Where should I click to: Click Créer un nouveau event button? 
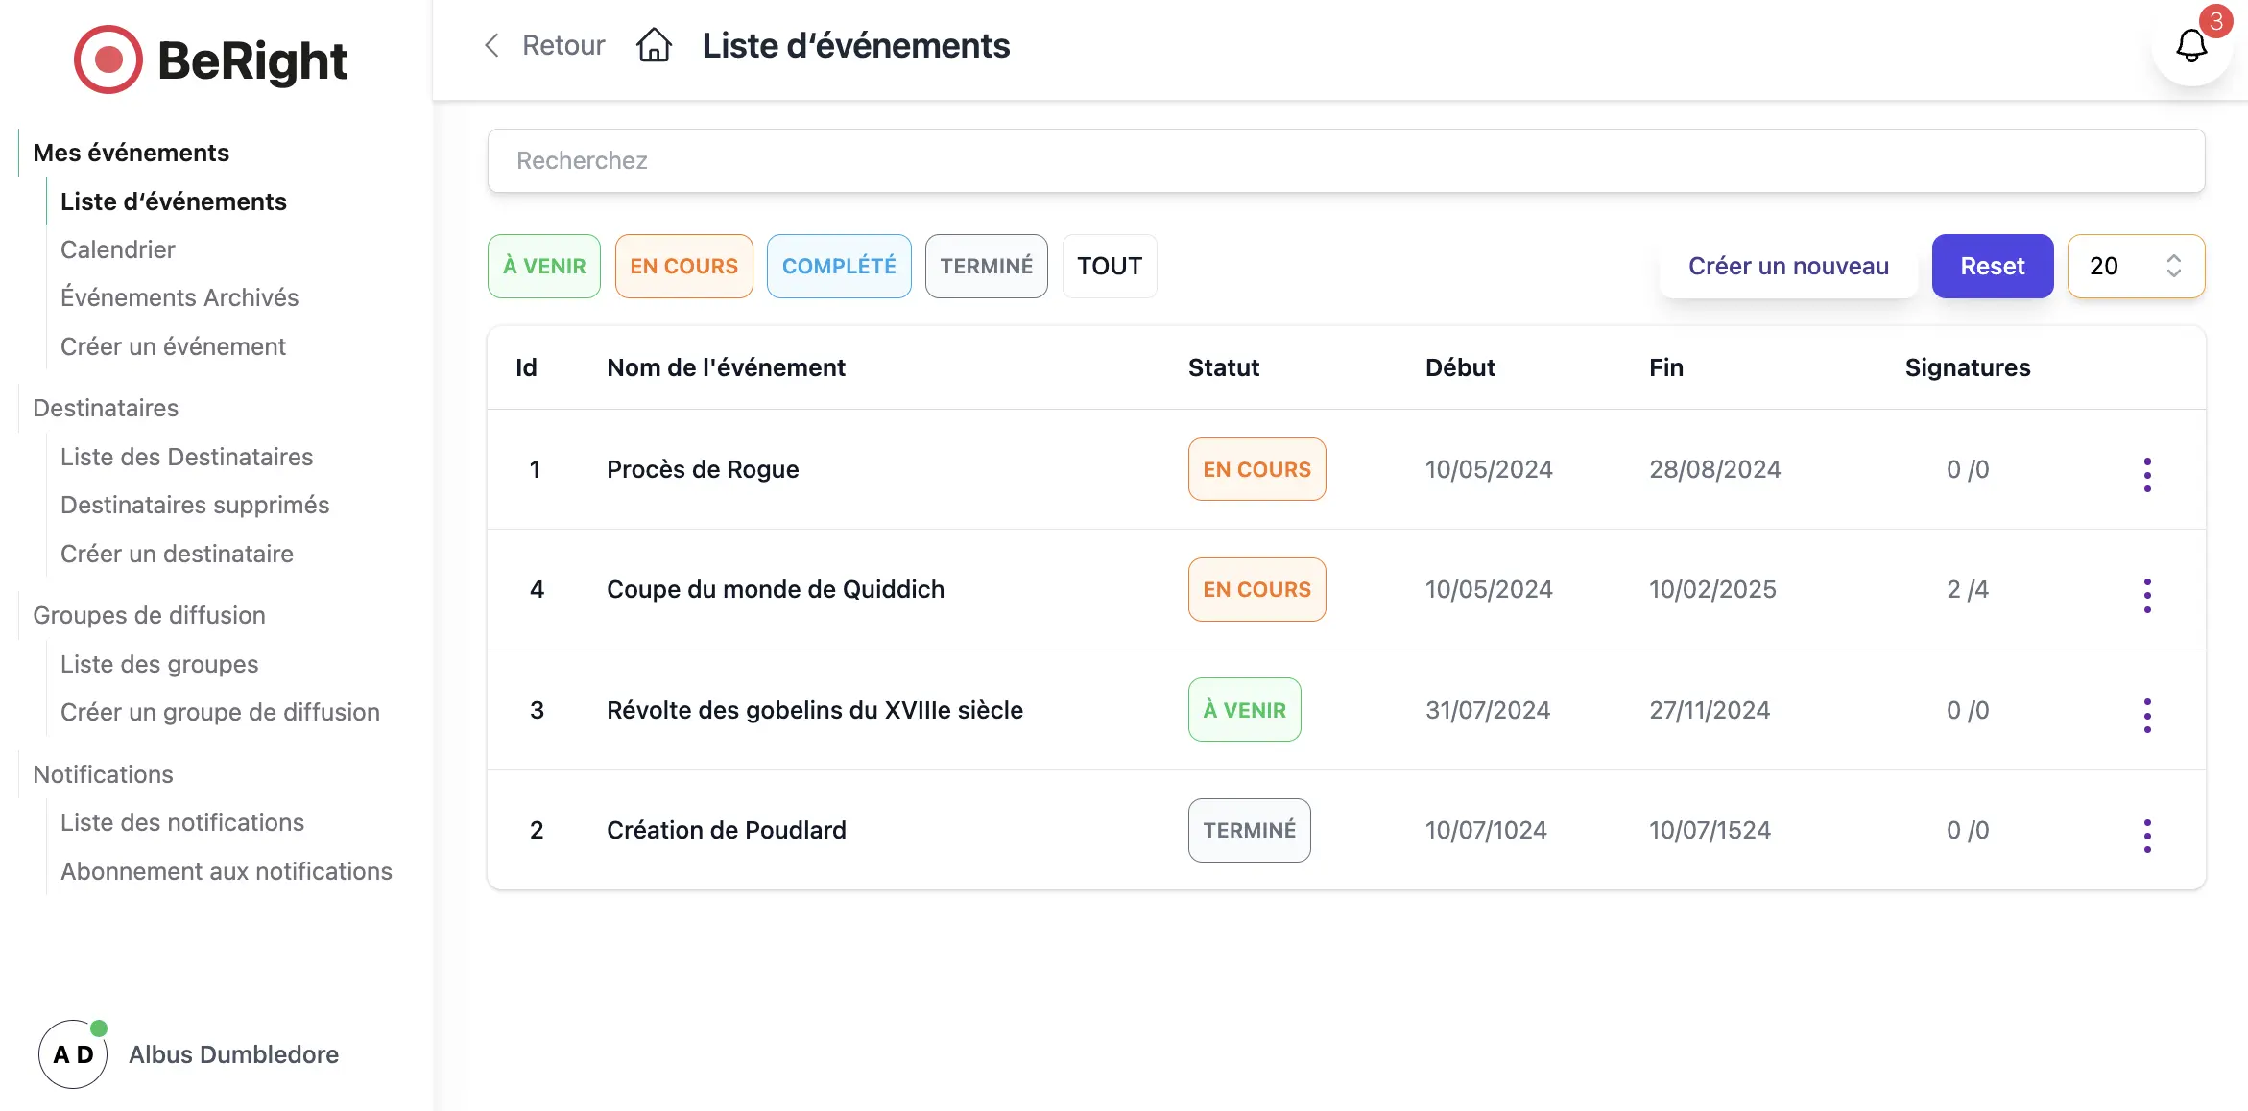click(x=1788, y=265)
